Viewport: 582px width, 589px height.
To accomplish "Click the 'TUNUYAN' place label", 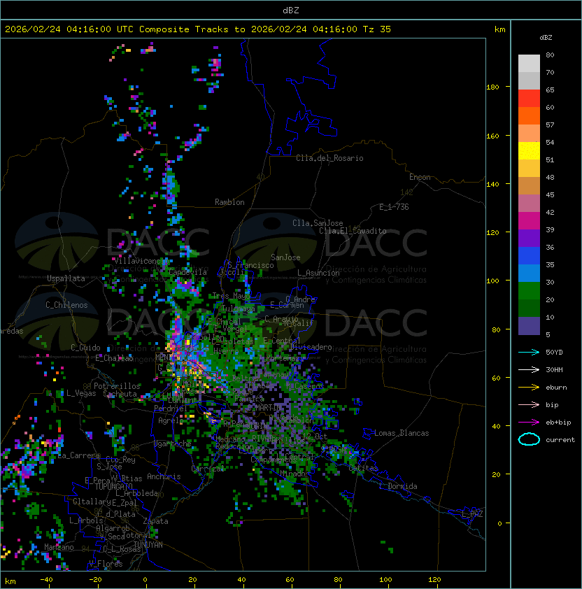I will tap(148, 545).
